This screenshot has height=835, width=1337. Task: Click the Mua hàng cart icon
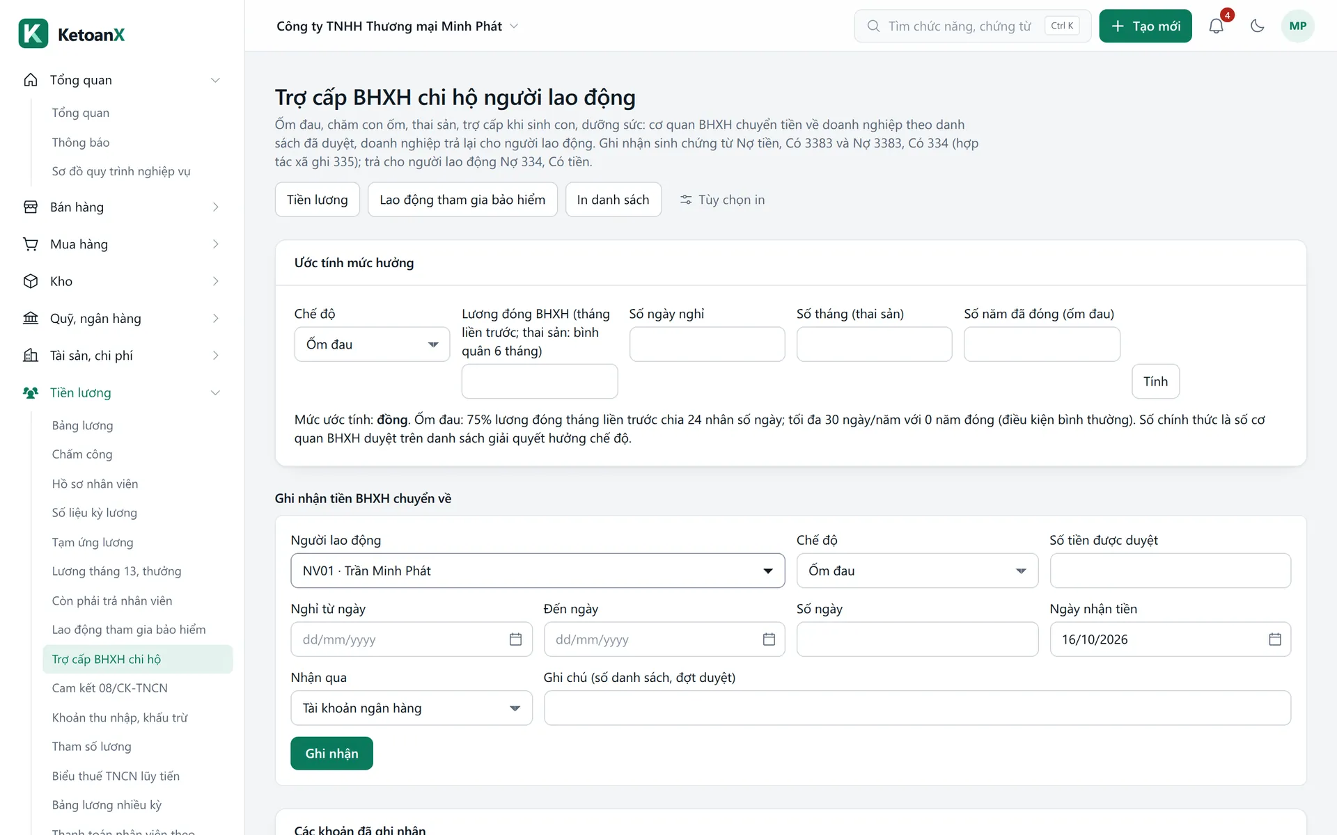[31, 244]
